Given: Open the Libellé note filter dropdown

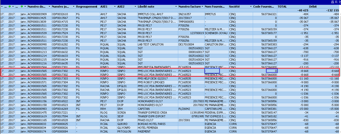Looking at the screenshot, I should coord(175,6).
